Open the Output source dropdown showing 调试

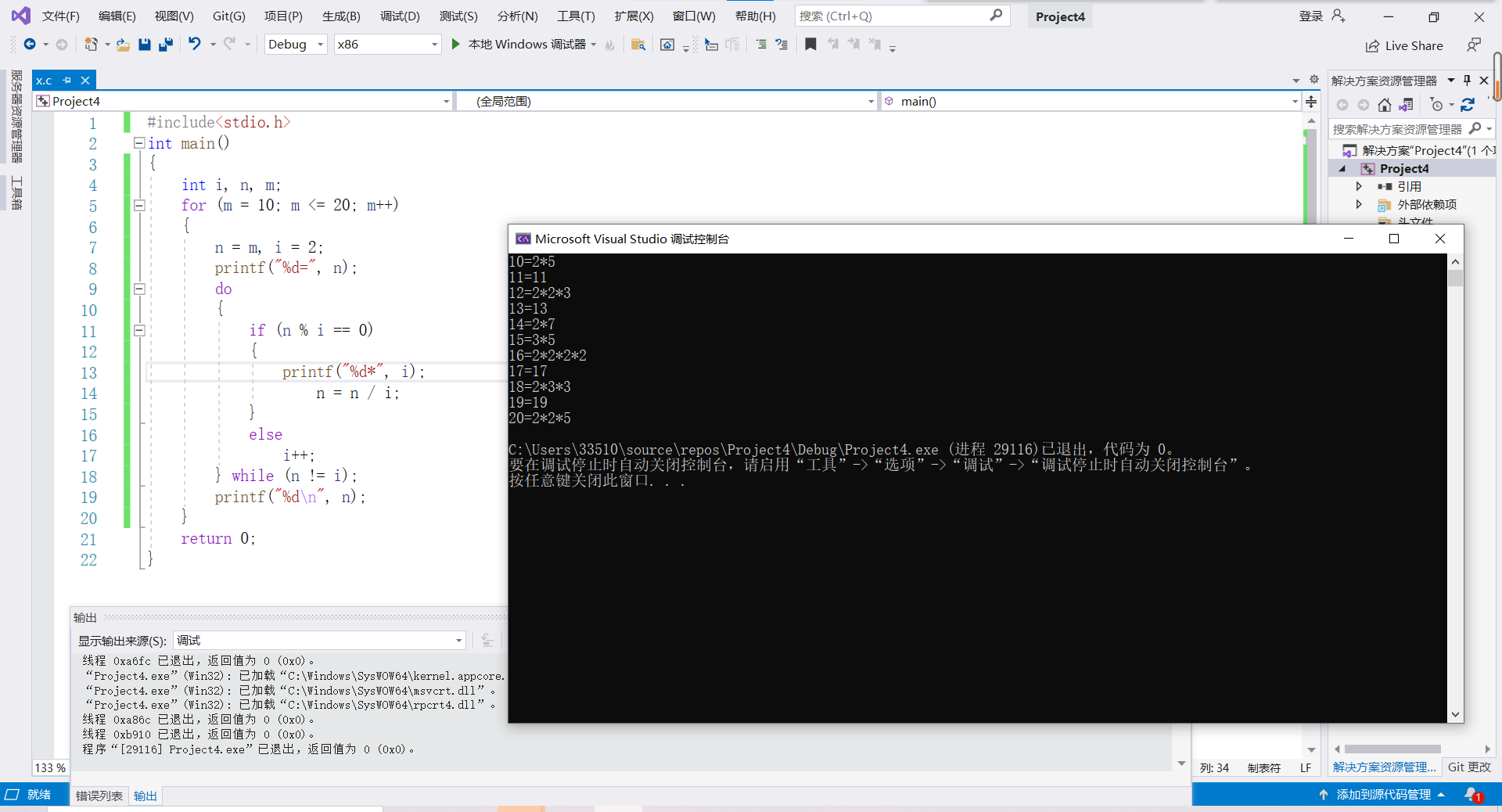tap(319, 640)
